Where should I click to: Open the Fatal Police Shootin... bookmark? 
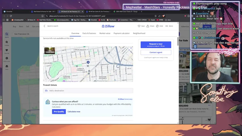(44, 20)
